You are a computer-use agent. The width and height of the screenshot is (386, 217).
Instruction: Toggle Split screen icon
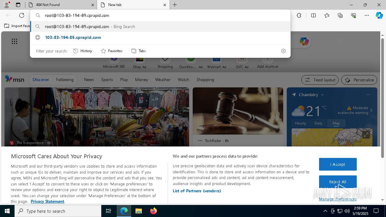click(313, 15)
